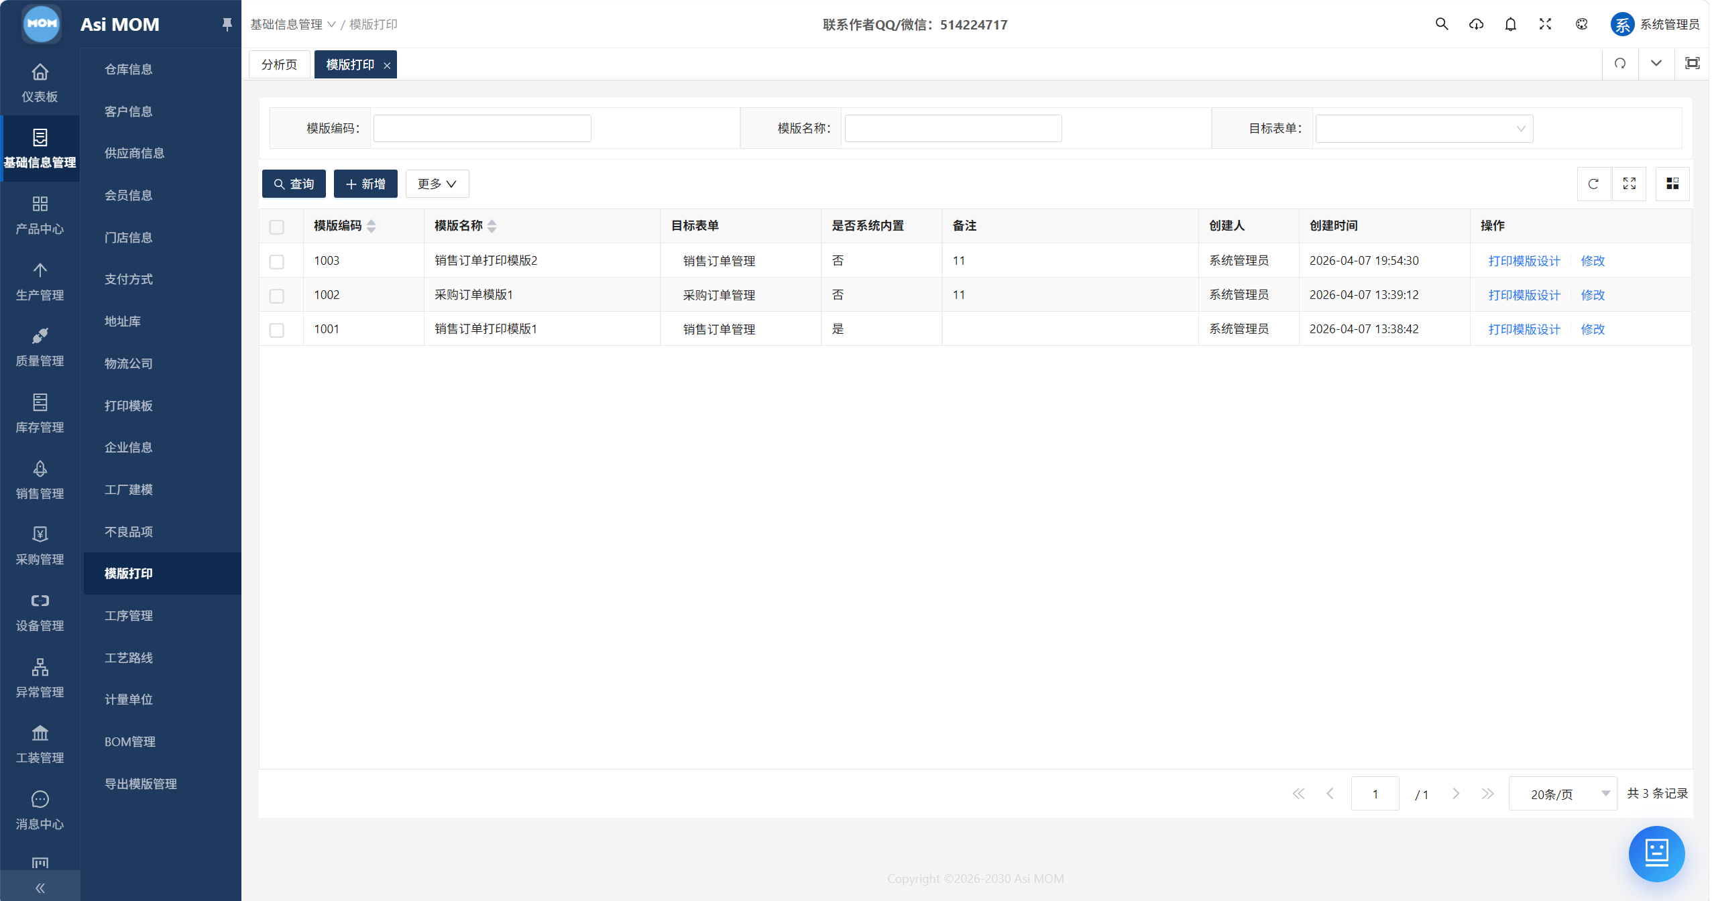This screenshot has height=901, width=1712.
Task: Expand the tab bar chevron dropdown
Action: click(1656, 64)
